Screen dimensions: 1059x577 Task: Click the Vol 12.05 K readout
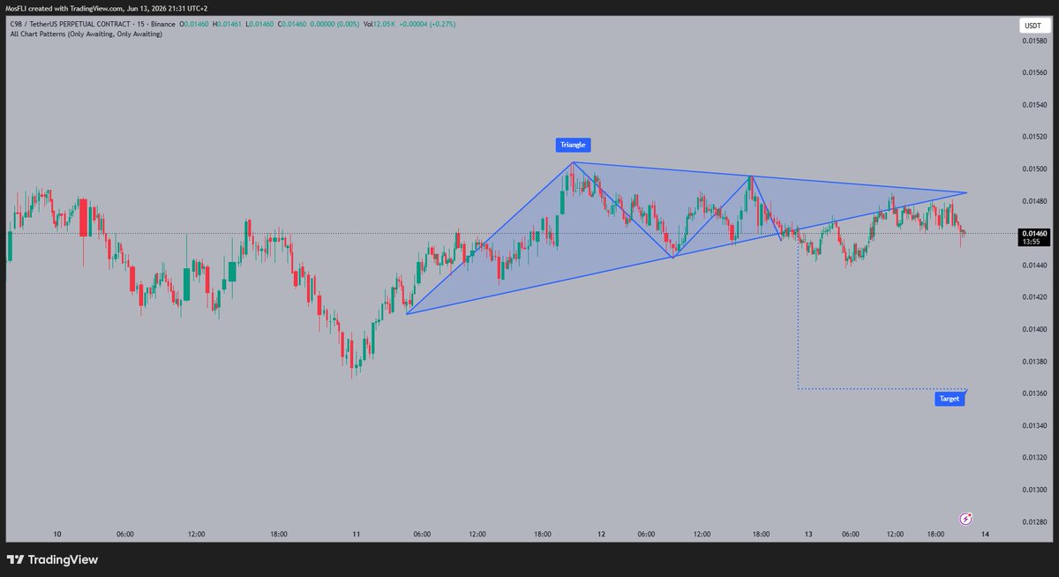(x=381, y=24)
